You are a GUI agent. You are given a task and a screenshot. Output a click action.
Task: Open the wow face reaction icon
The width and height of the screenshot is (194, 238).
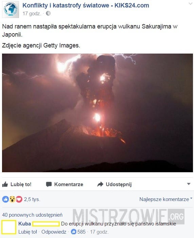(12, 199)
